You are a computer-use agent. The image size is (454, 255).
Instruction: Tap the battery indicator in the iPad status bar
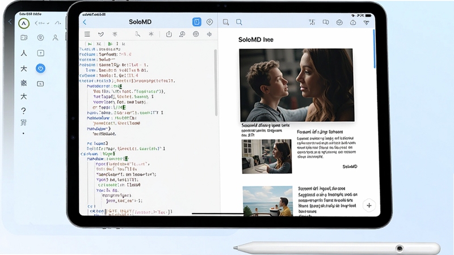(368, 15)
